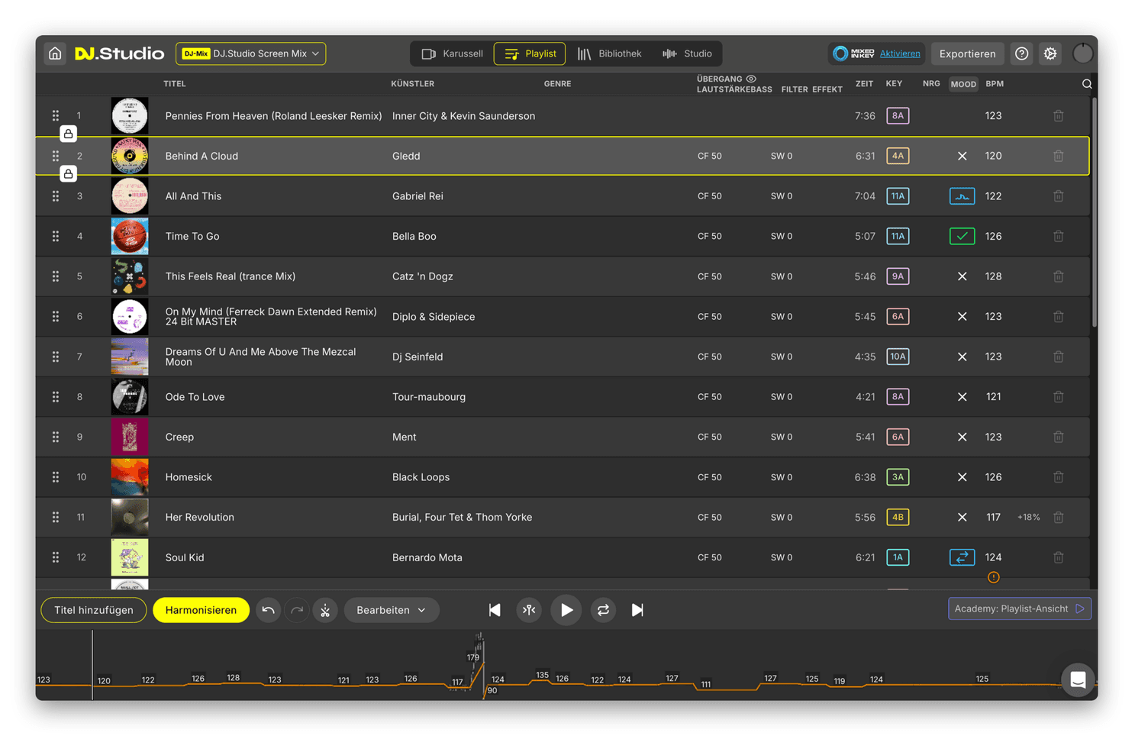
Task: Click the Exportieren button
Action: (x=967, y=53)
